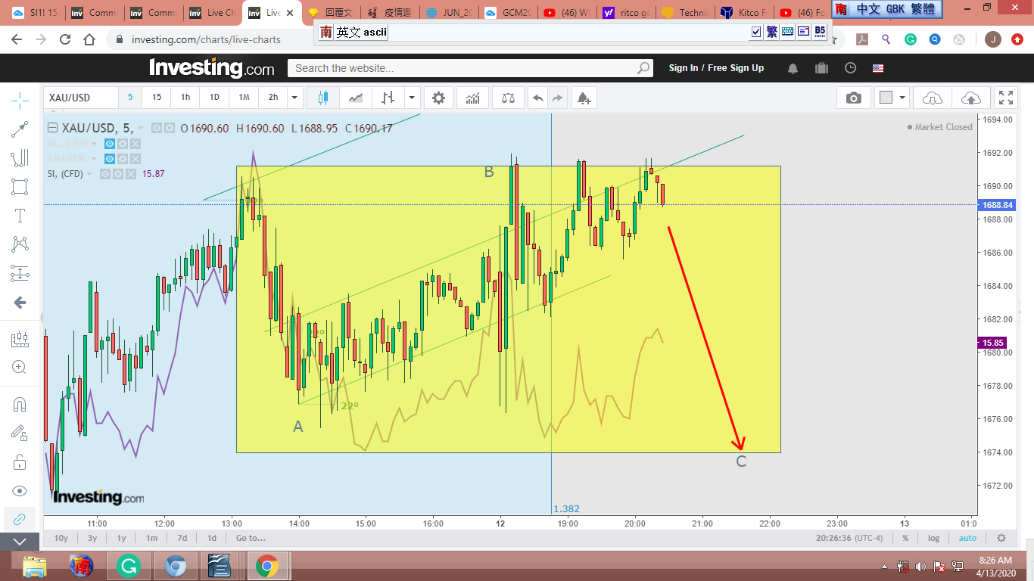Viewport: 1034px width, 581px height.
Task: Toggle visibility of GC (CFD) series
Action: point(110,144)
